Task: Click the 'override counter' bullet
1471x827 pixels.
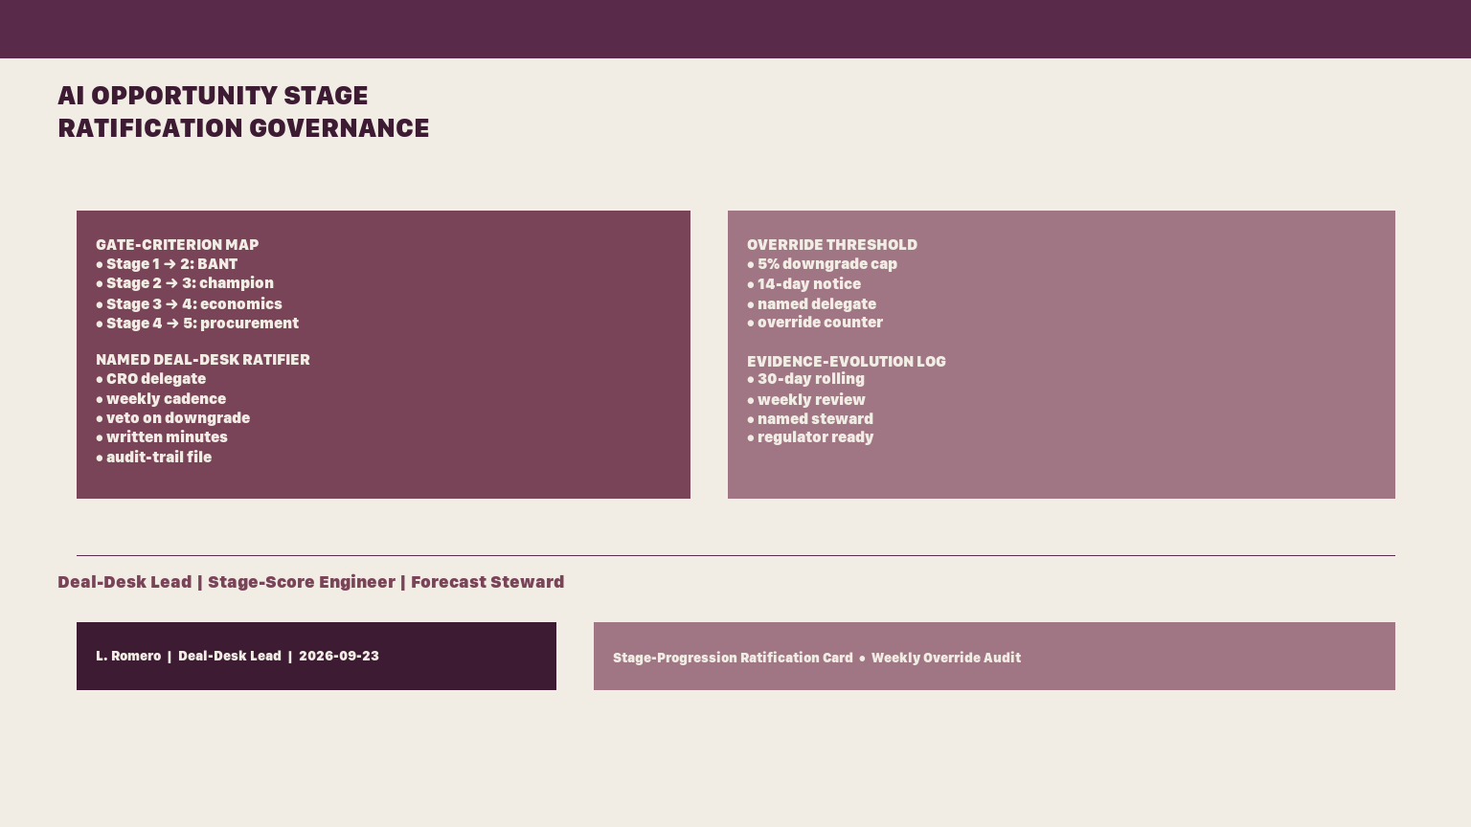Action: tap(815, 323)
